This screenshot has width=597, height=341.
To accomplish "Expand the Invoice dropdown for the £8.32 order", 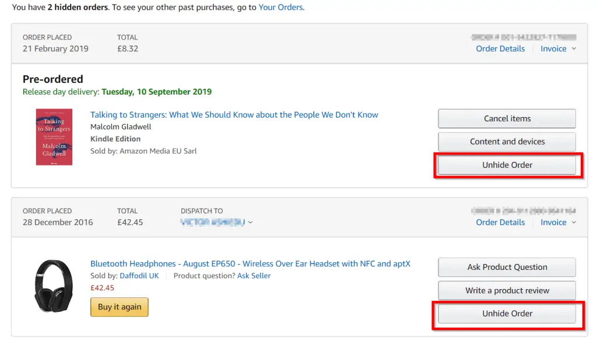I will point(558,49).
